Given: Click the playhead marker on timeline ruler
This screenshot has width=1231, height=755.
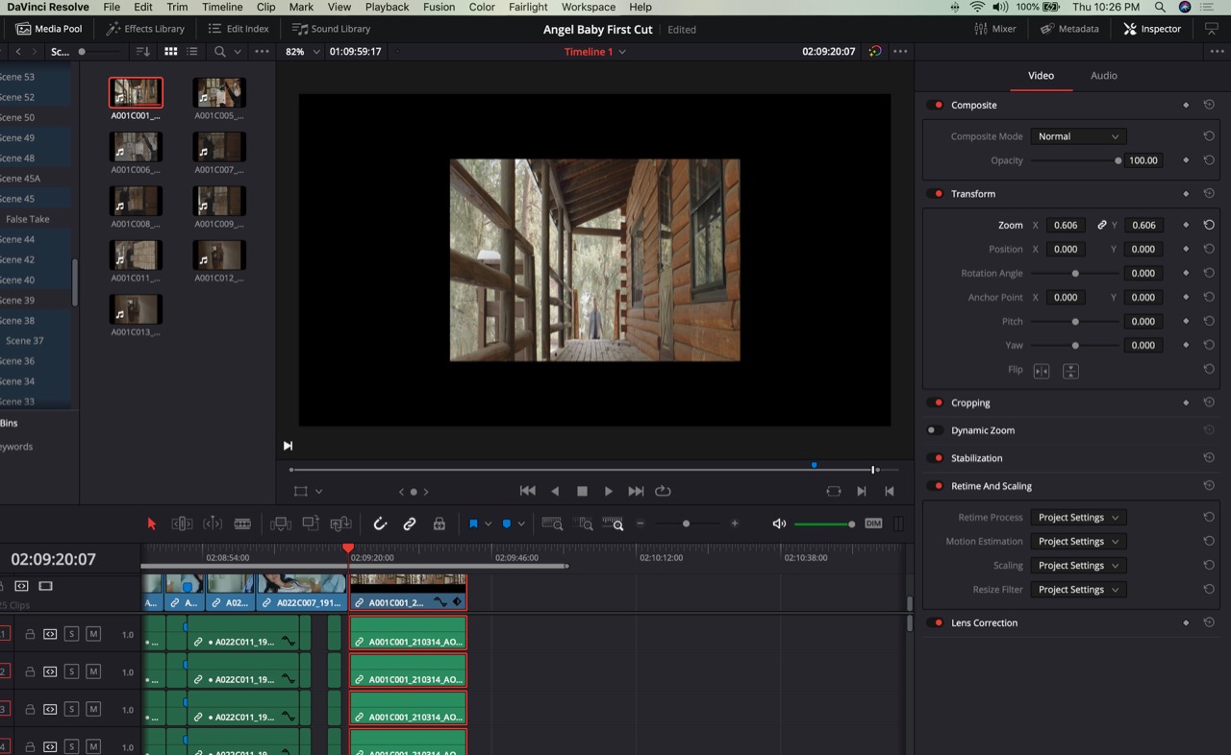Looking at the screenshot, I should tap(348, 548).
